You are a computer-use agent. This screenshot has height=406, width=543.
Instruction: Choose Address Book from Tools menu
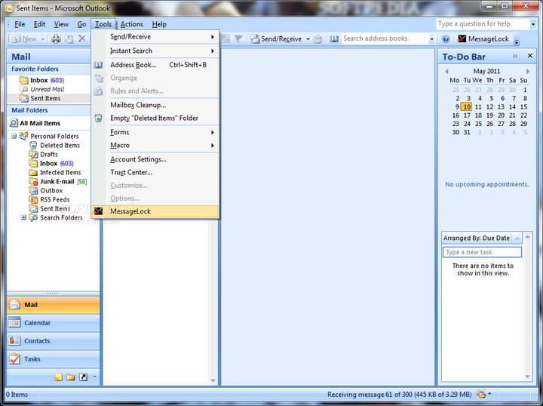click(155, 65)
